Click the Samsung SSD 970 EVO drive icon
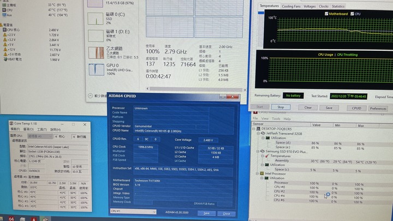393x221 pixels. click(x=263, y=151)
